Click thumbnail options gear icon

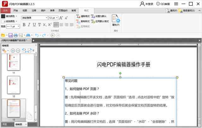pyautogui.click(x=4, y=51)
